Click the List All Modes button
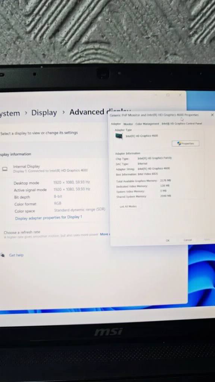The height and width of the screenshot is (382, 215). click(128, 206)
